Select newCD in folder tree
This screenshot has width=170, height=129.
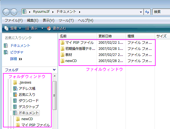pos(27,119)
